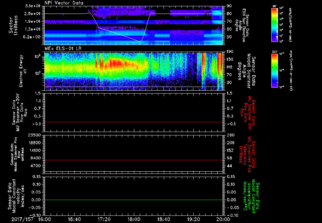Click the '18800' scanner position tick value
This screenshot has height=223, width=322.
pos(34,143)
